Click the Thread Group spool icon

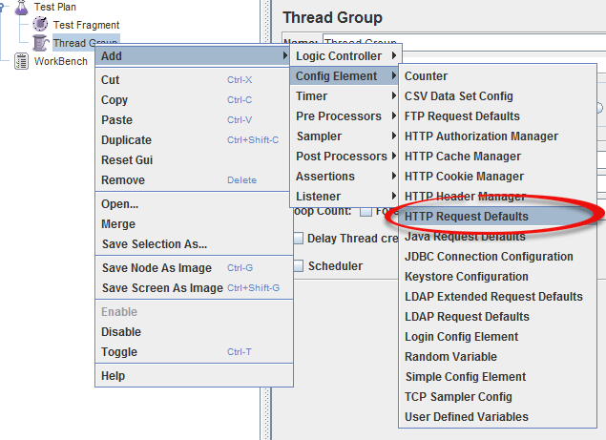click(x=40, y=43)
